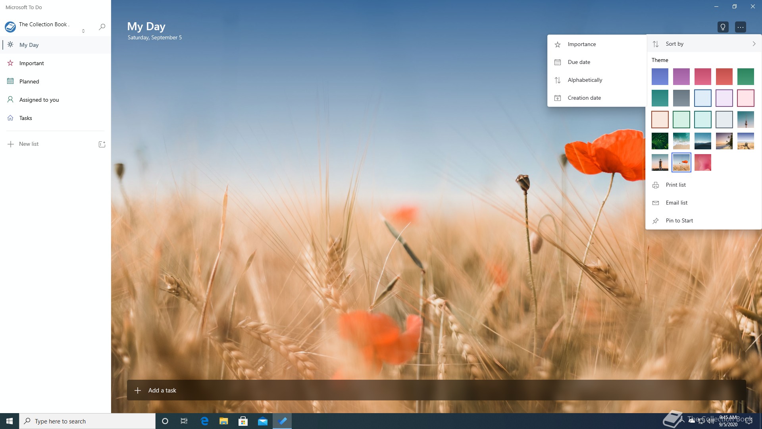This screenshot has width=762, height=429.
Task: Click the pin icon beside Pin to Start
Action: pyautogui.click(x=656, y=221)
